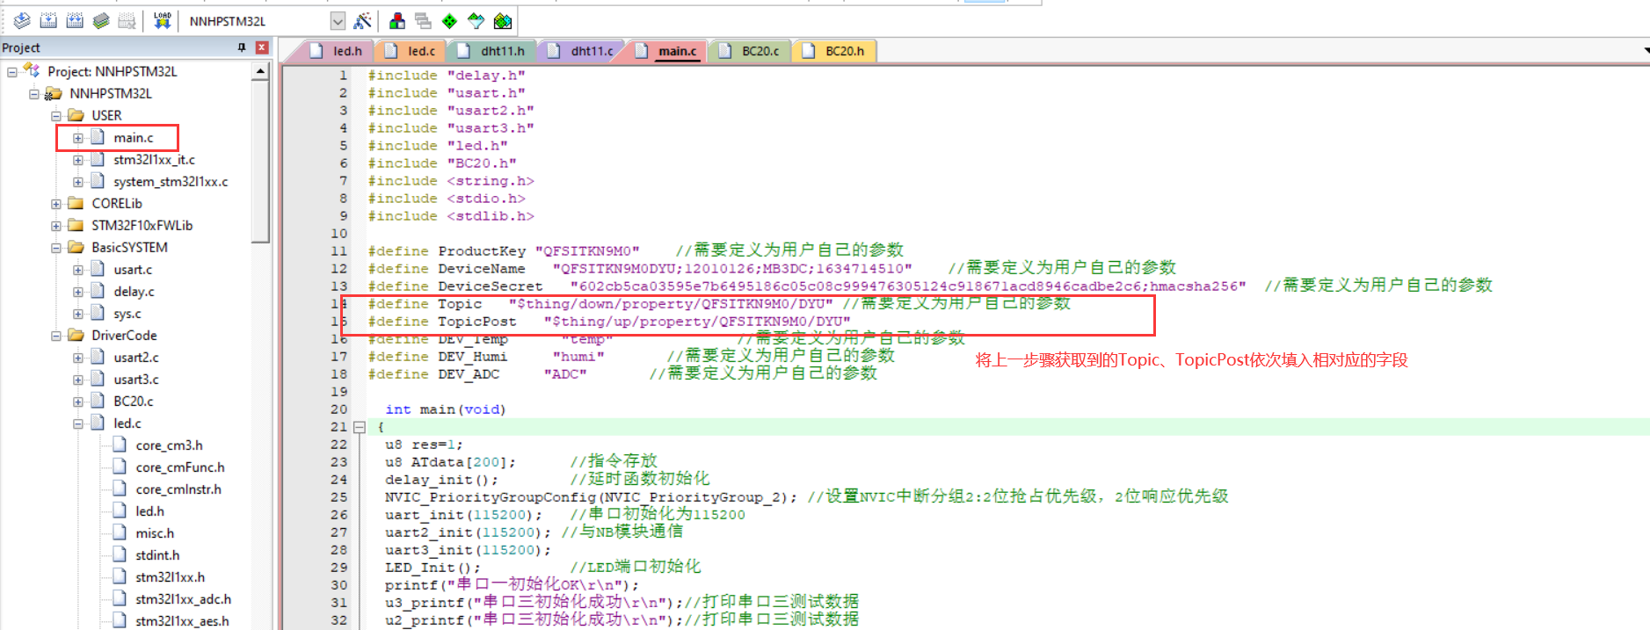The width and height of the screenshot is (1650, 630).
Task: Click the Stop build icon
Action: coord(127,20)
